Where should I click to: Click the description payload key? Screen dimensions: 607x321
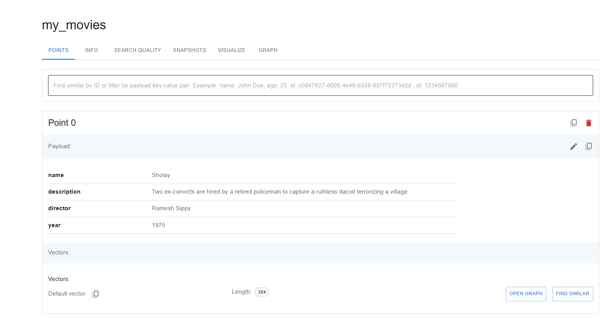tap(64, 192)
